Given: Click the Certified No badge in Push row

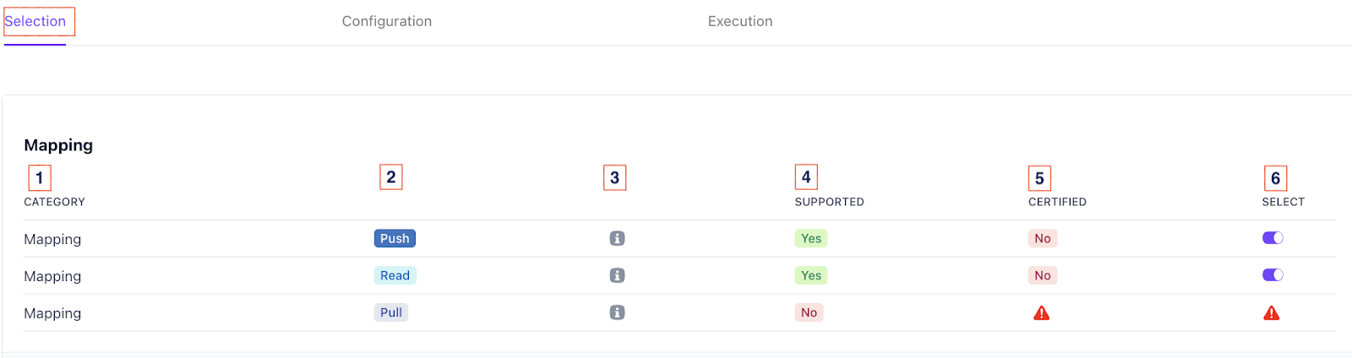Looking at the screenshot, I should tap(1043, 239).
